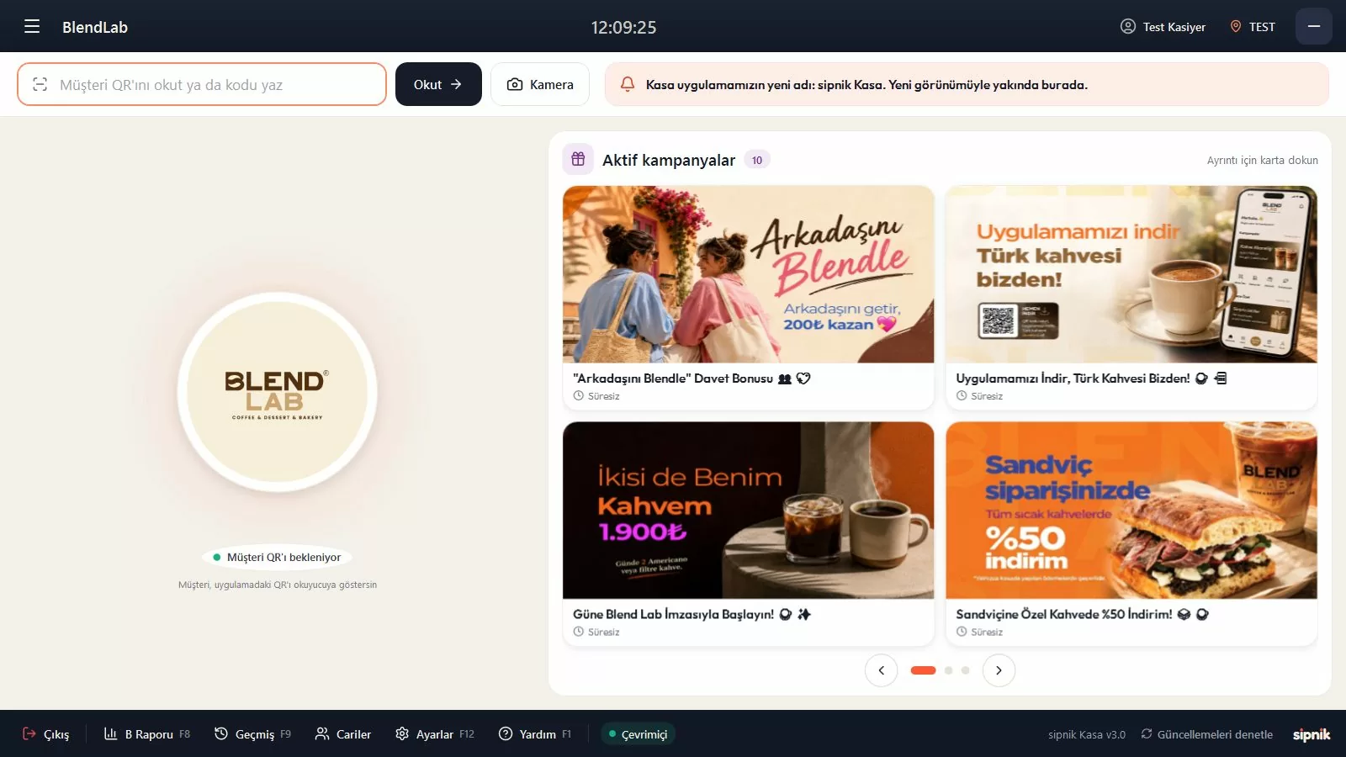Click "Uygulamamızı İndir, Türk Kahvesi Bizden!" title

1073,378
